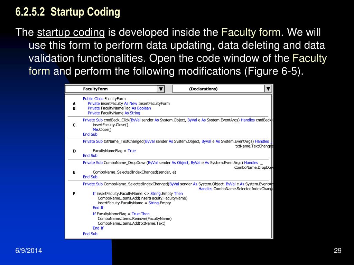
Task: Click the "Private FacultyName As String" declaration
Action: coord(114,113)
